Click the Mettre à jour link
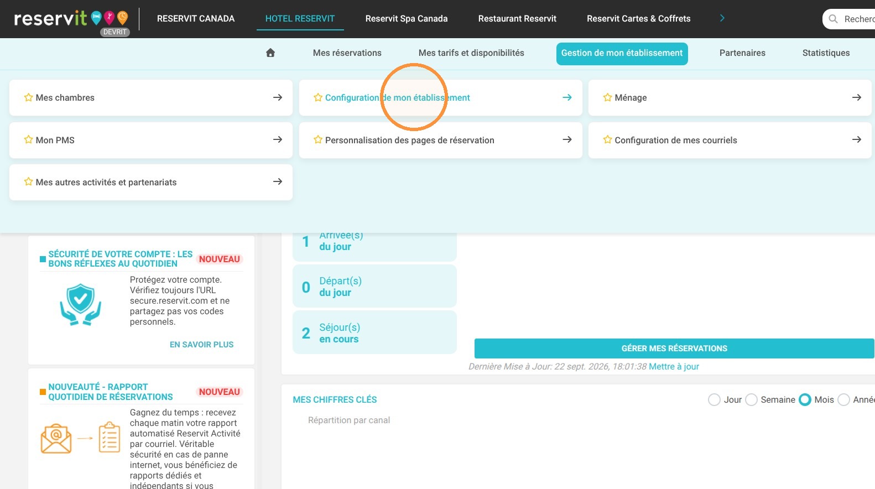The width and height of the screenshot is (875, 489). point(674,366)
